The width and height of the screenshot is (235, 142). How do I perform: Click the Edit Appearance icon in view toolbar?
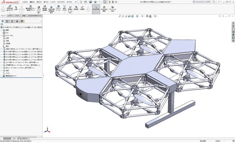pos(147,16)
